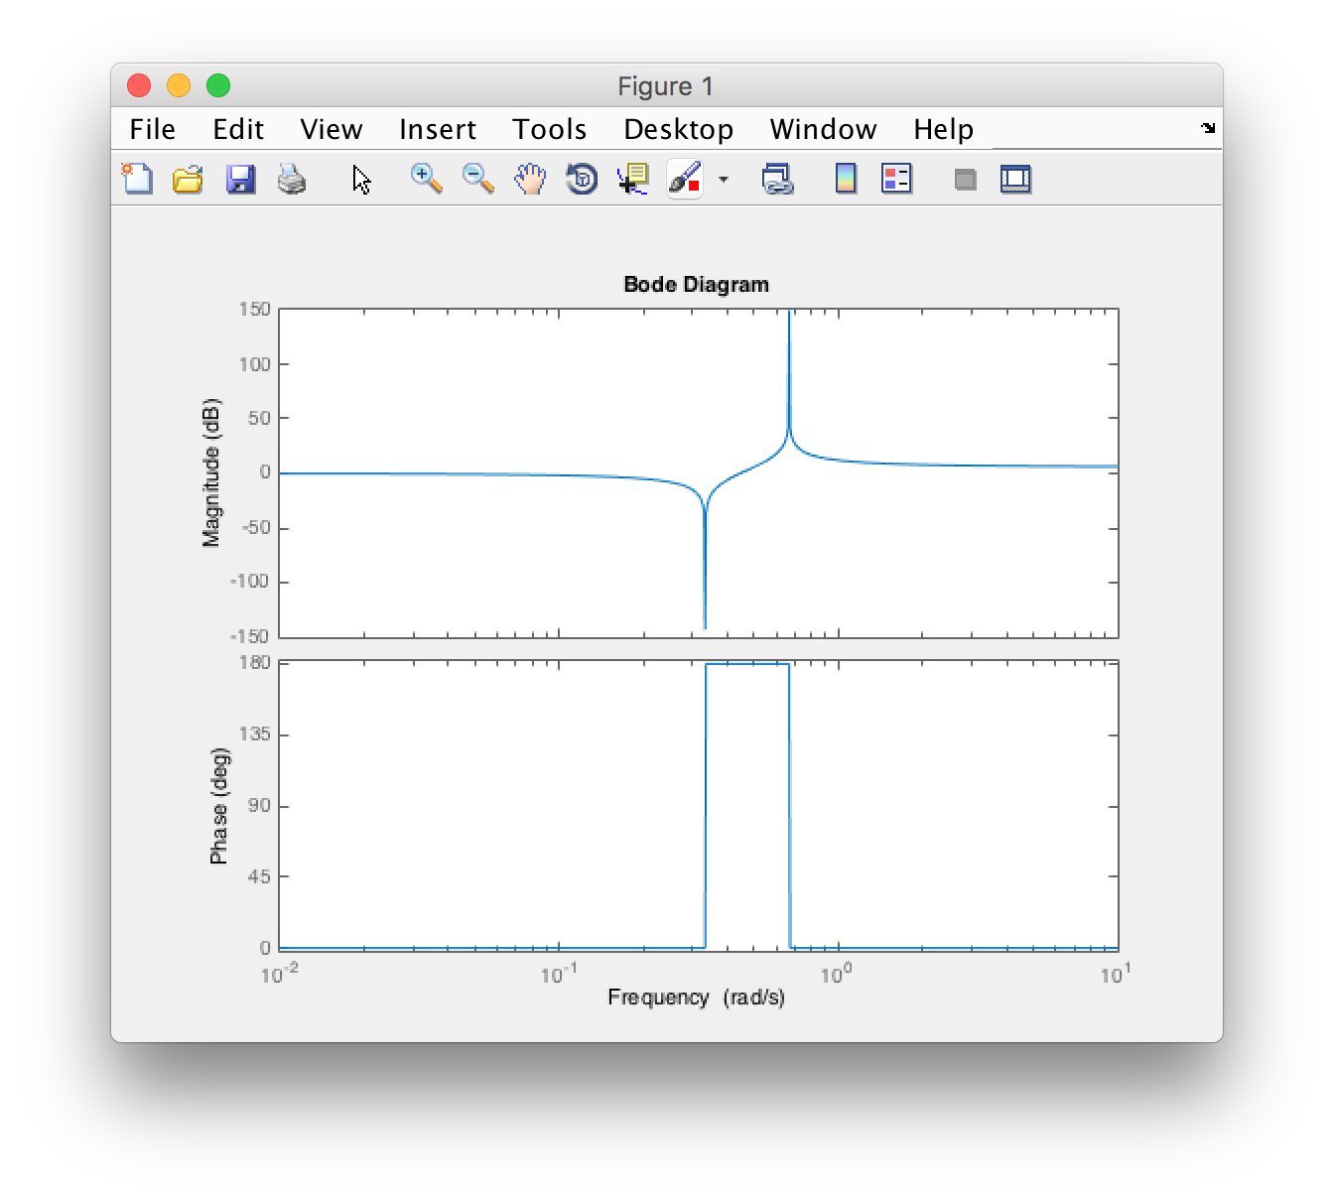Image resolution: width=1334 pixels, height=1201 pixels.
Task: Open the Help menu
Action: (944, 129)
